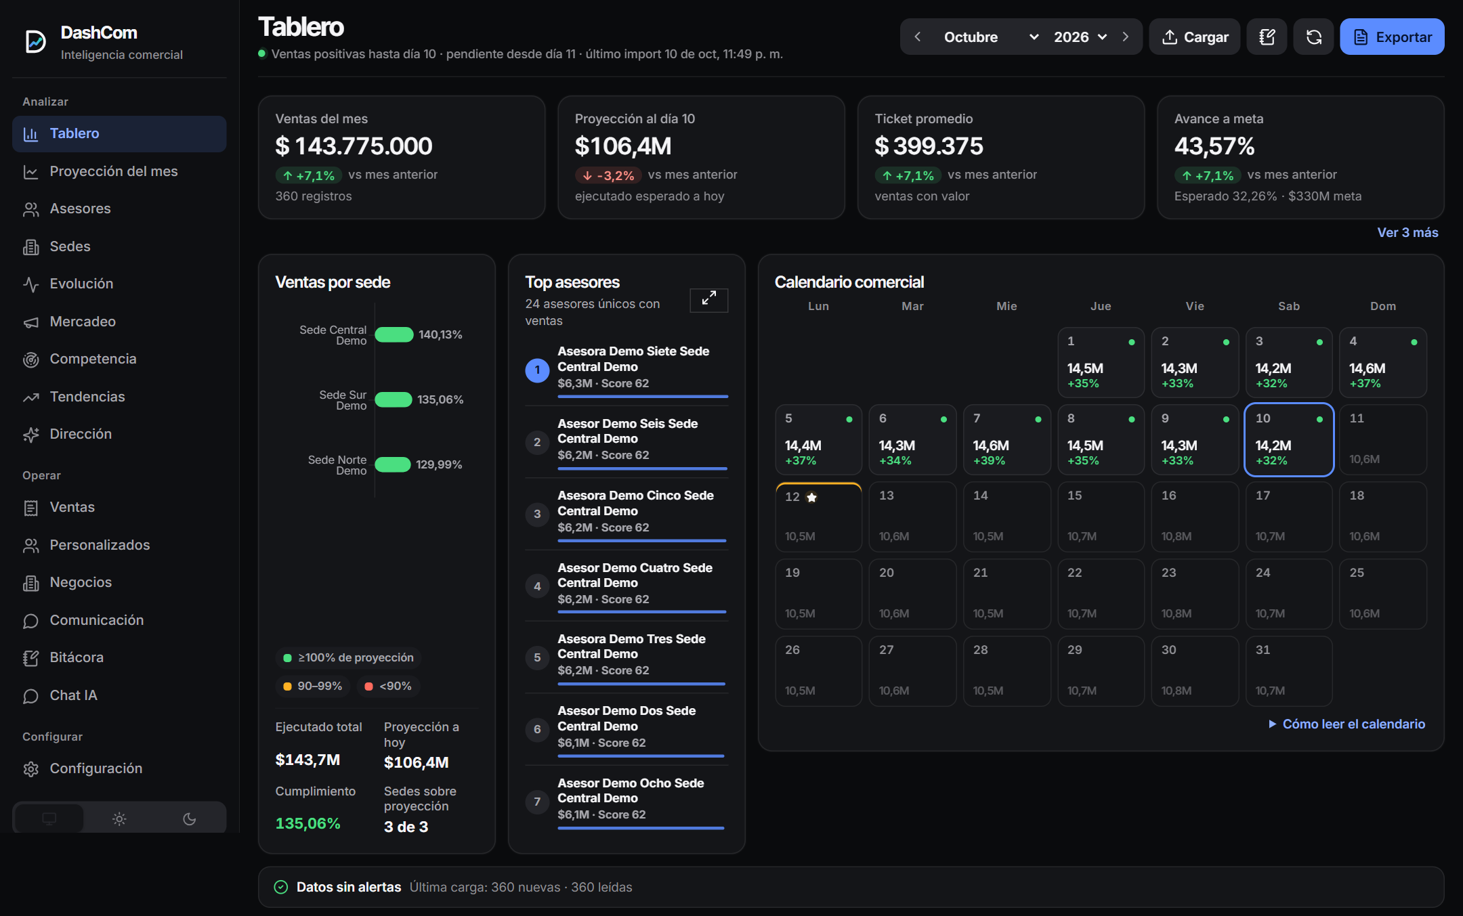The image size is (1463, 916).
Task: Open Negocios in the sidebar
Action: click(119, 582)
